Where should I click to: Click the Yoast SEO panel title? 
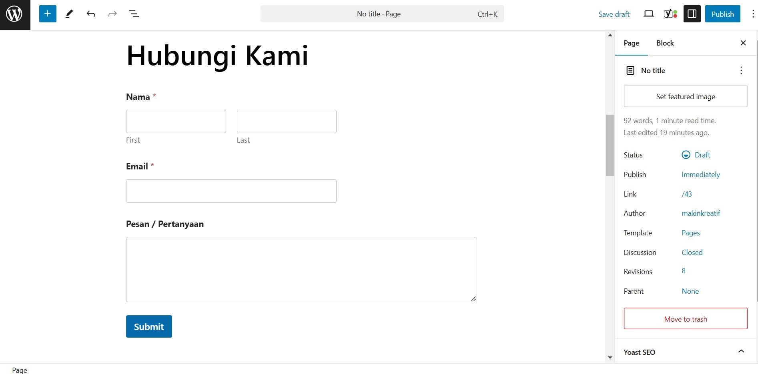point(640,352)
